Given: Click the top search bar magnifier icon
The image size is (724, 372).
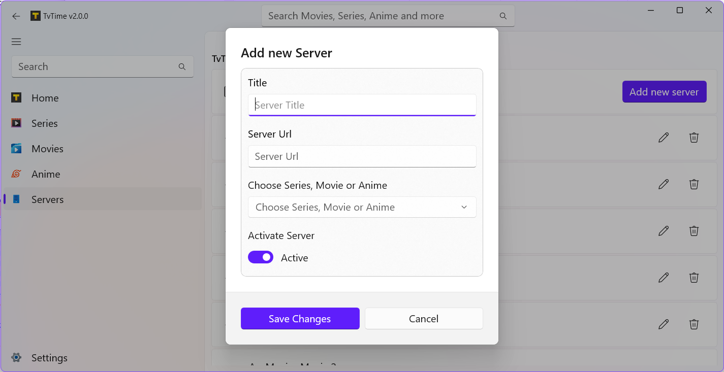Looking at the screenshot, I should [x=503, y=16].
